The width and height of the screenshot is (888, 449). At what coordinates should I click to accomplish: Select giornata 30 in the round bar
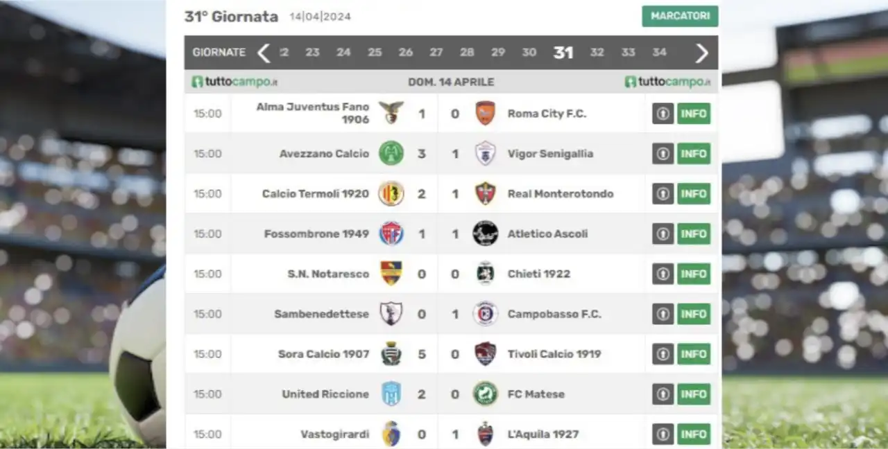click(529, 53)
